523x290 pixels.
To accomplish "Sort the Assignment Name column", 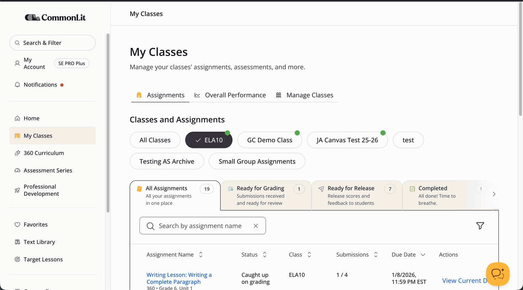I will 201,255.
